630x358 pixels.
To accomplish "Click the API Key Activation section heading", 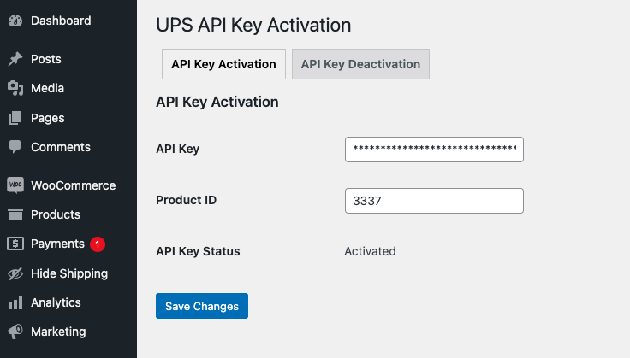I will point(217,103).
